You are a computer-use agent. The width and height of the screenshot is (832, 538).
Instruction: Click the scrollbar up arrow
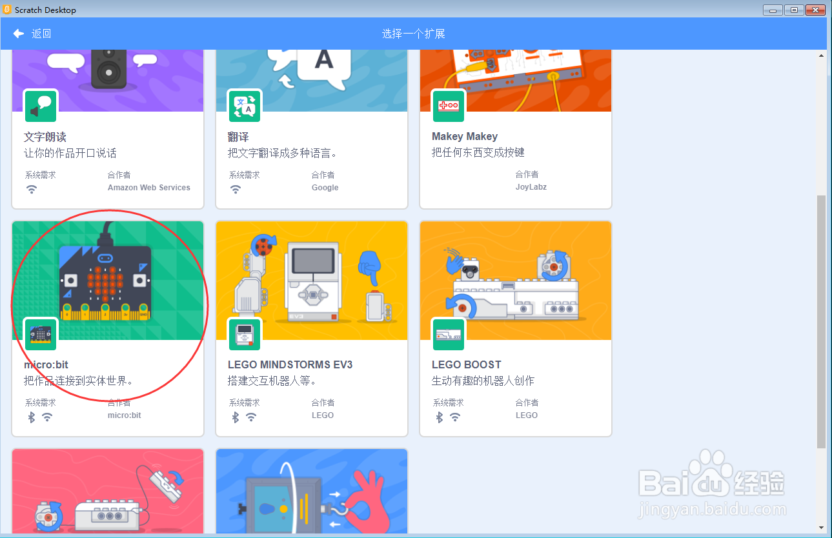(x=821, y=55)
